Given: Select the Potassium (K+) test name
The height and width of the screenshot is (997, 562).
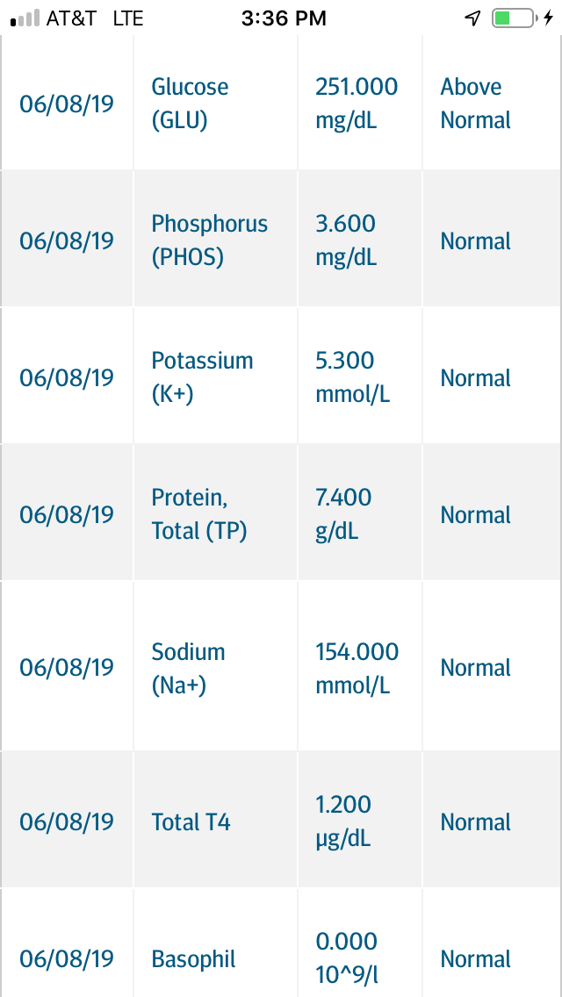Looking at the screenshot, I should [202, 377].
